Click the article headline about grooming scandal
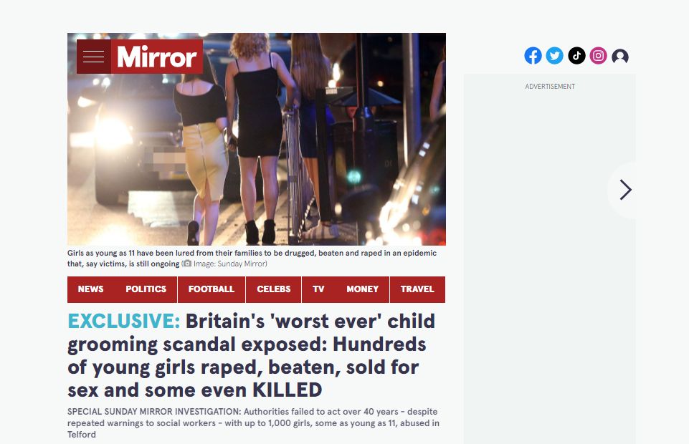 252,355
